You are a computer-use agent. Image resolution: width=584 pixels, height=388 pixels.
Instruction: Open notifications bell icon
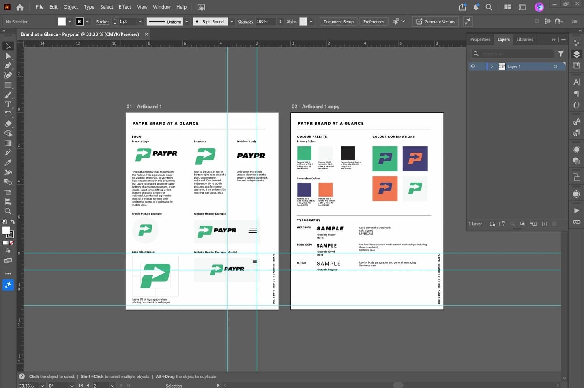tap(476, 7)
